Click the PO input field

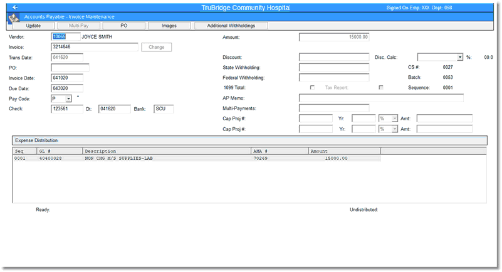click(70, 68)
